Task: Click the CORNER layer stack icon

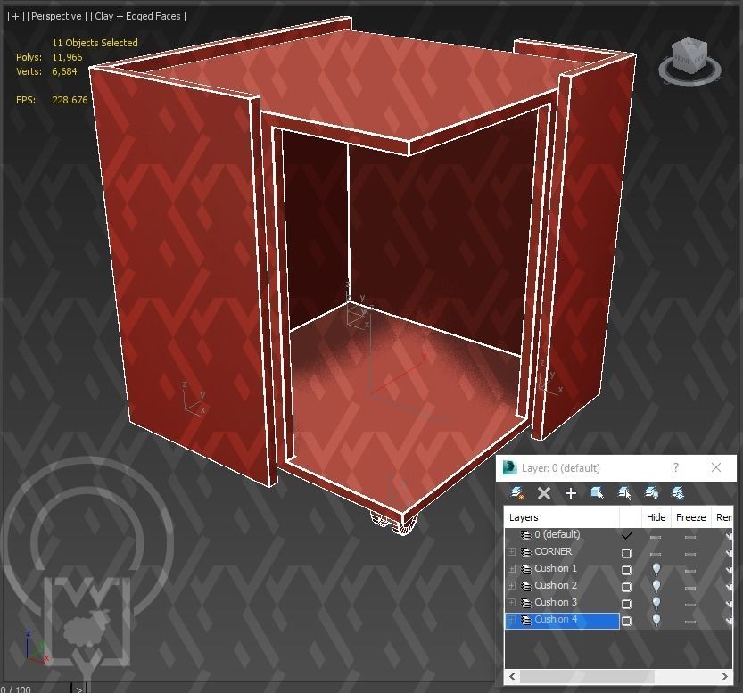Action: (526, 552)
